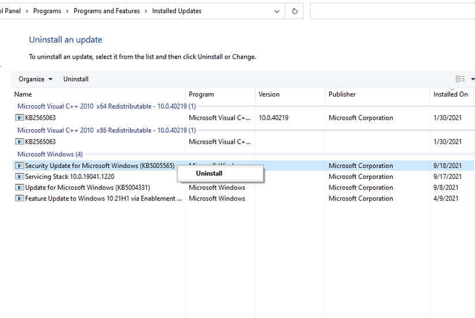Click the Control Panel breadcrumb segment

(10, 11)
